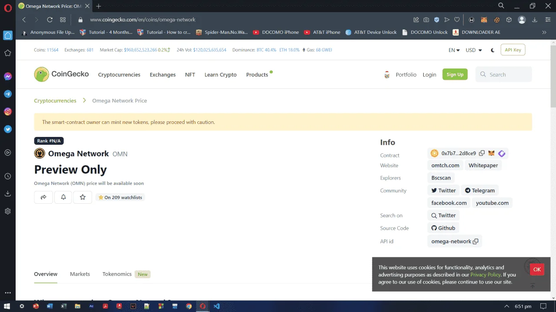Open Downloads in the Opera sidebar
This screenshot has width=556, height=312.
[x=8, y=194]
